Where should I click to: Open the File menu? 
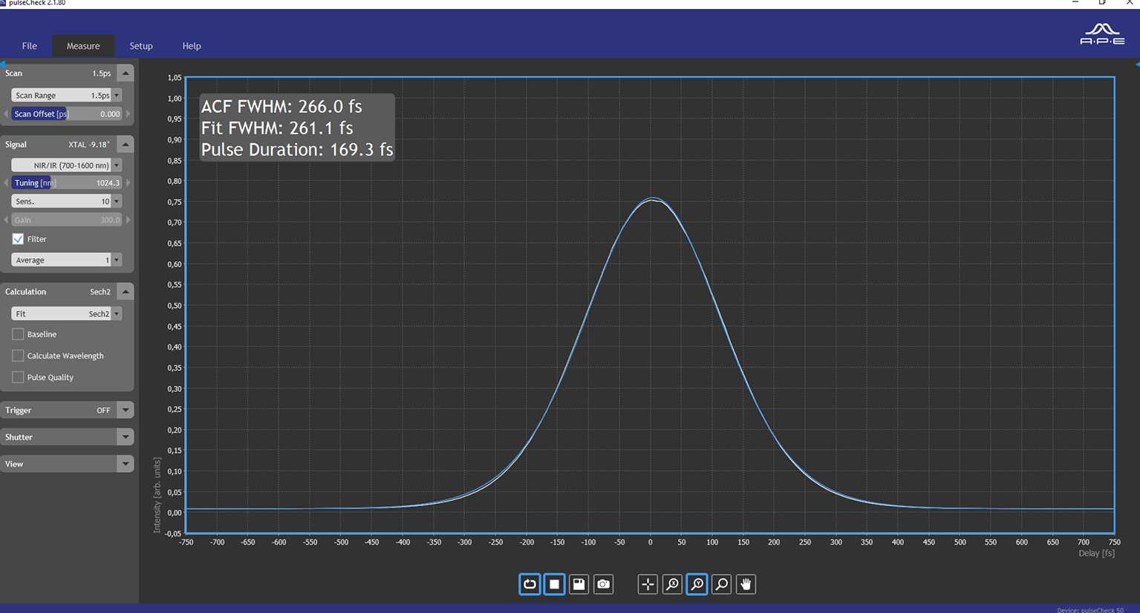pos(30,46)
